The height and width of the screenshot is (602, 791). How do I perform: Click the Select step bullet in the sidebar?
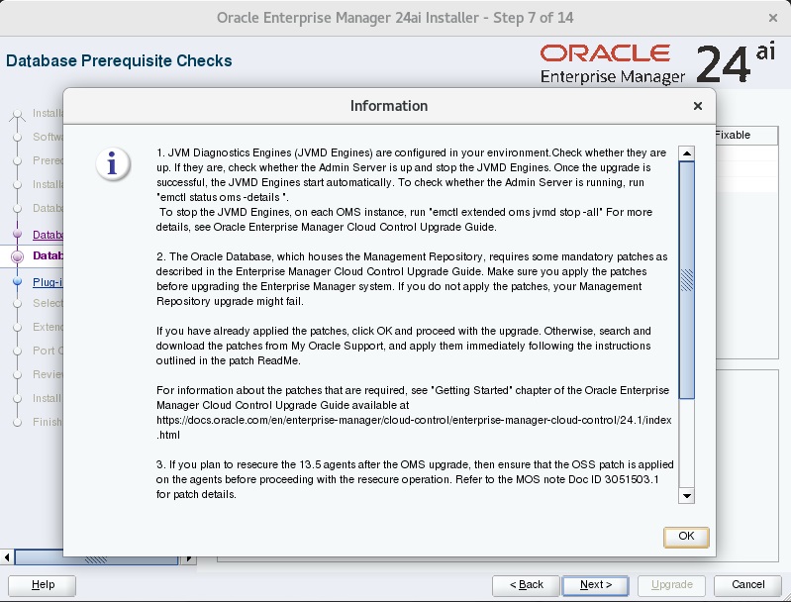[17, 303]
